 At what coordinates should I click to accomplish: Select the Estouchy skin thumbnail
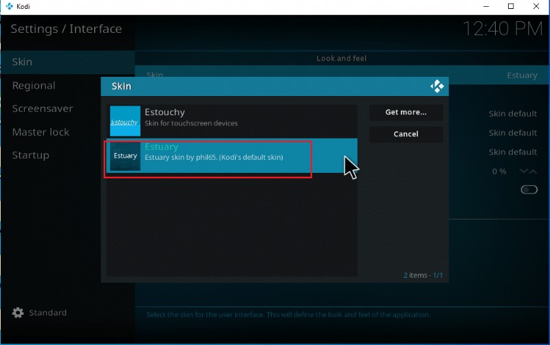[125, 121]
